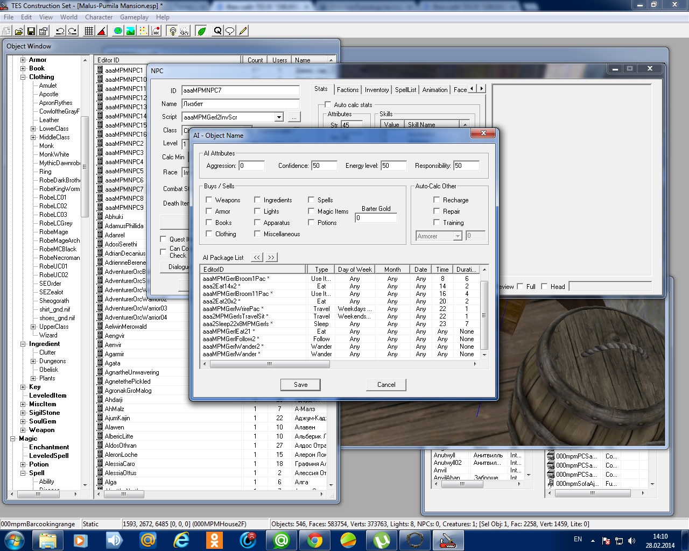The height and width of the screenshot is (551, 689).
Task: Tick the Ingredients checkbox
Action: pos(257,200)
